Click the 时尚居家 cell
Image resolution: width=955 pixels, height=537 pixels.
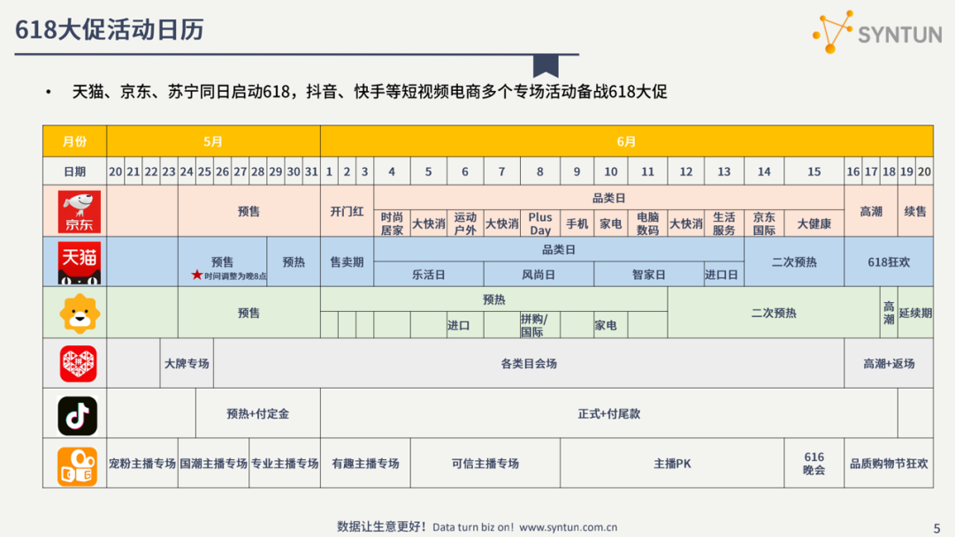(x=393, y=223)
